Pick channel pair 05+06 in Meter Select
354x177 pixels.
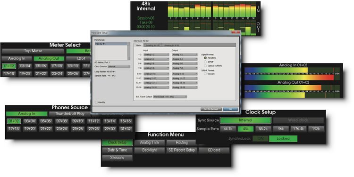coord(41,66)
